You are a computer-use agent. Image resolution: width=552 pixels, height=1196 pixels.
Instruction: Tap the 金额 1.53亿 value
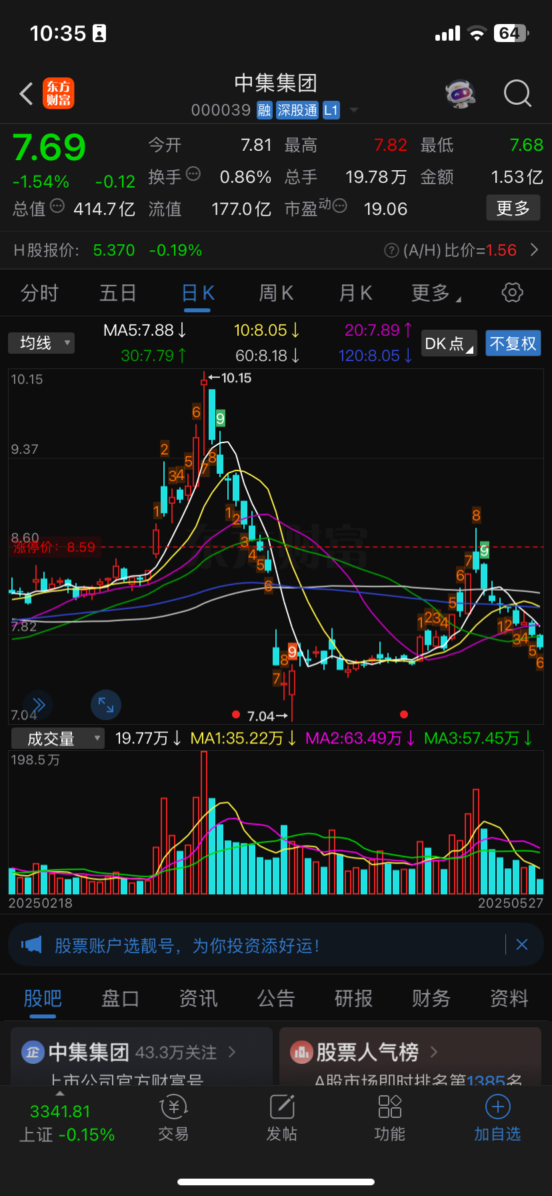517,177
